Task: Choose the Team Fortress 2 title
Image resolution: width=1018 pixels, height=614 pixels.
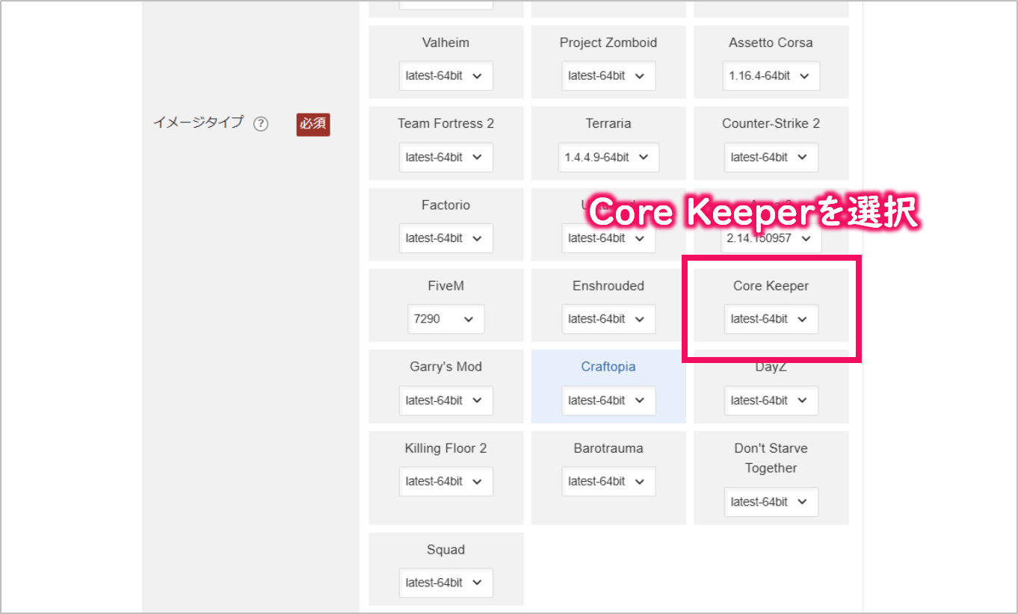Action: [x=445, y=123]
